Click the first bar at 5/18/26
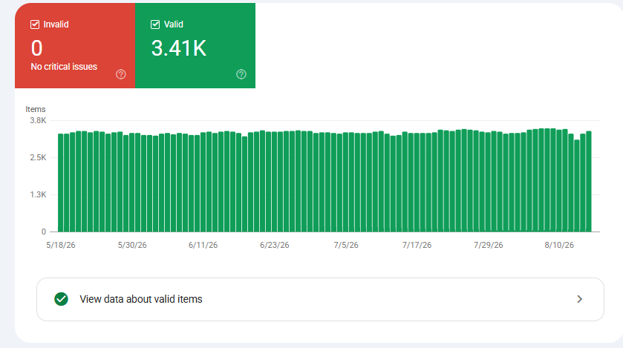Image resolution: width=623 pixels, height=348 pixels. tap(61, 183)
